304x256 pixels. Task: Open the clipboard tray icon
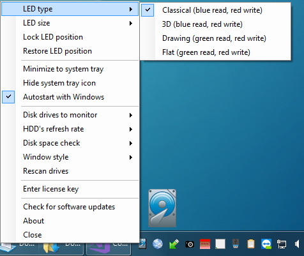(x=251, y=244)
